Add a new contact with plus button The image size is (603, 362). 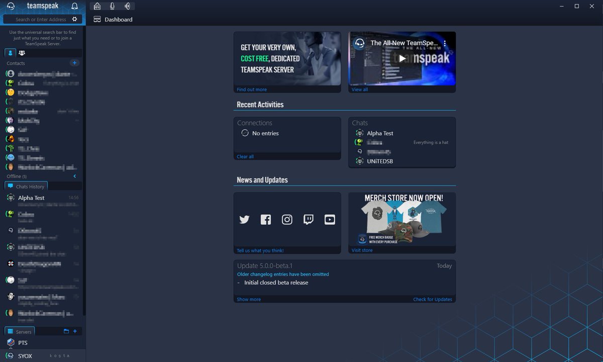tap(74, 63)
